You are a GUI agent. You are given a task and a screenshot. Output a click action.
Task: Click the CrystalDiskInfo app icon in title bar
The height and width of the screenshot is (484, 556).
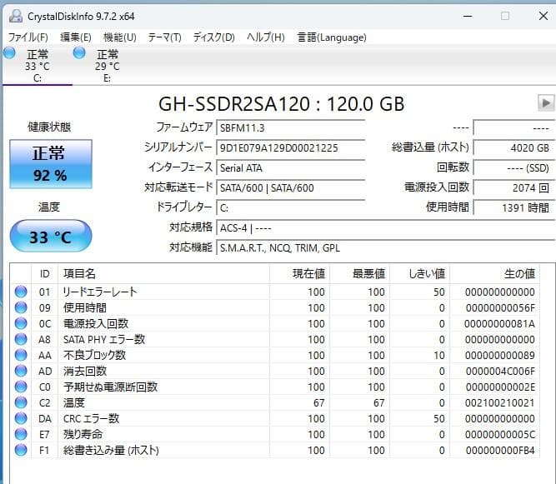coord(15,16)
